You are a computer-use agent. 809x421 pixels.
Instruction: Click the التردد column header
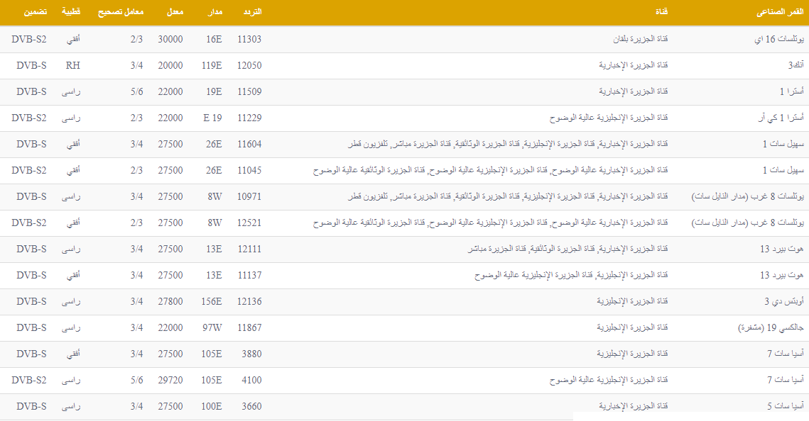click(252, 12)
